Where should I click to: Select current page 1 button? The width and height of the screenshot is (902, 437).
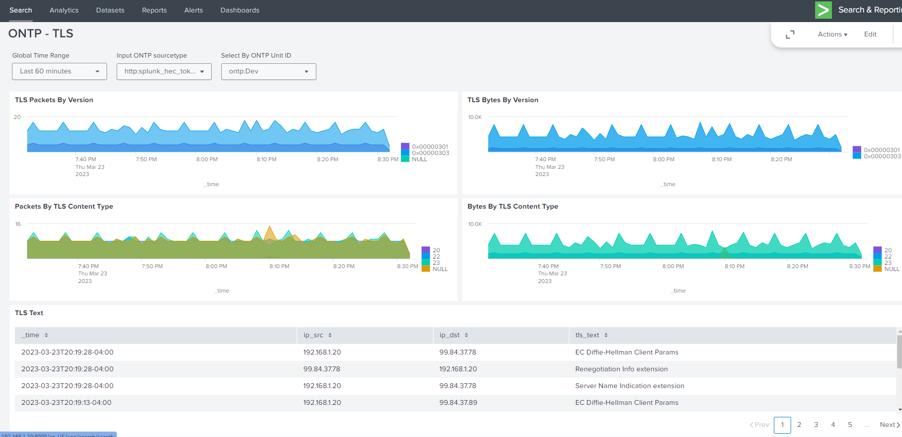pyautogui.click(x=782, y=425)
